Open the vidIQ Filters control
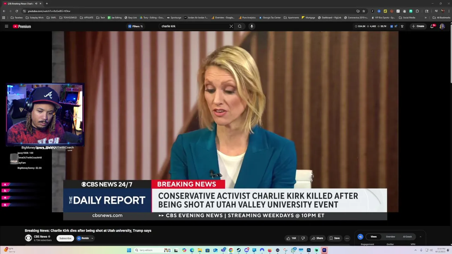 pyautogui.click(x=136, y=26)
